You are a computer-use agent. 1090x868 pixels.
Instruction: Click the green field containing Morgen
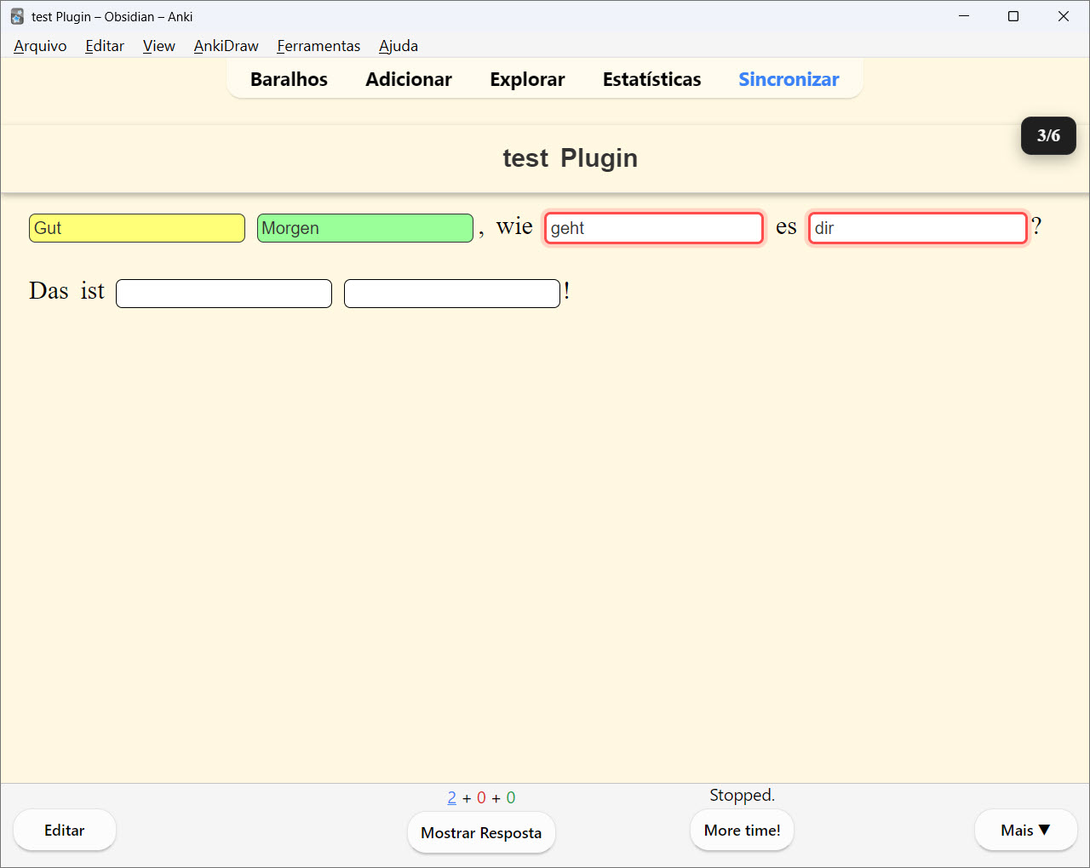(364, 228)
